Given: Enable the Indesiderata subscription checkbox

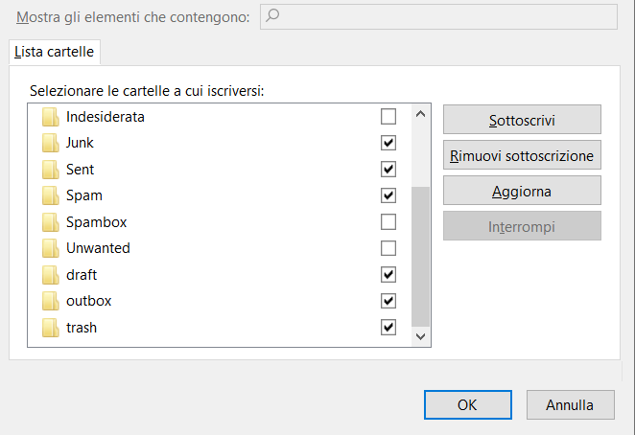Looking at the screenshot, I should (388, 117).
